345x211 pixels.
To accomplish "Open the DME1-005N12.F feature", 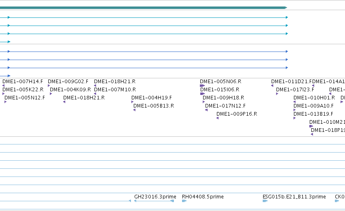I will click(x=25, y=98).
